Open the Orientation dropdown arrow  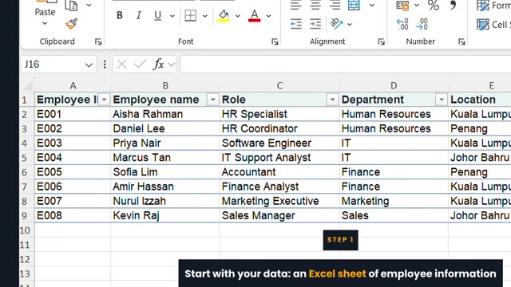point(350,25)
